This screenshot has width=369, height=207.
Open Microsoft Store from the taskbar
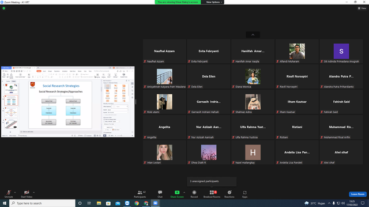(108, 203)
